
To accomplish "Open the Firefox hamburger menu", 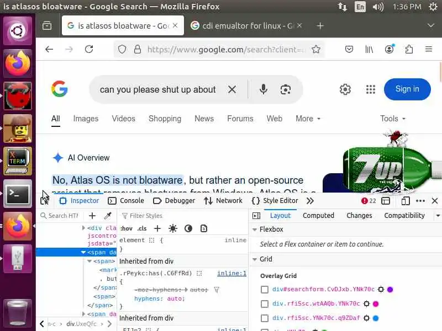I will tap(429, 49).
